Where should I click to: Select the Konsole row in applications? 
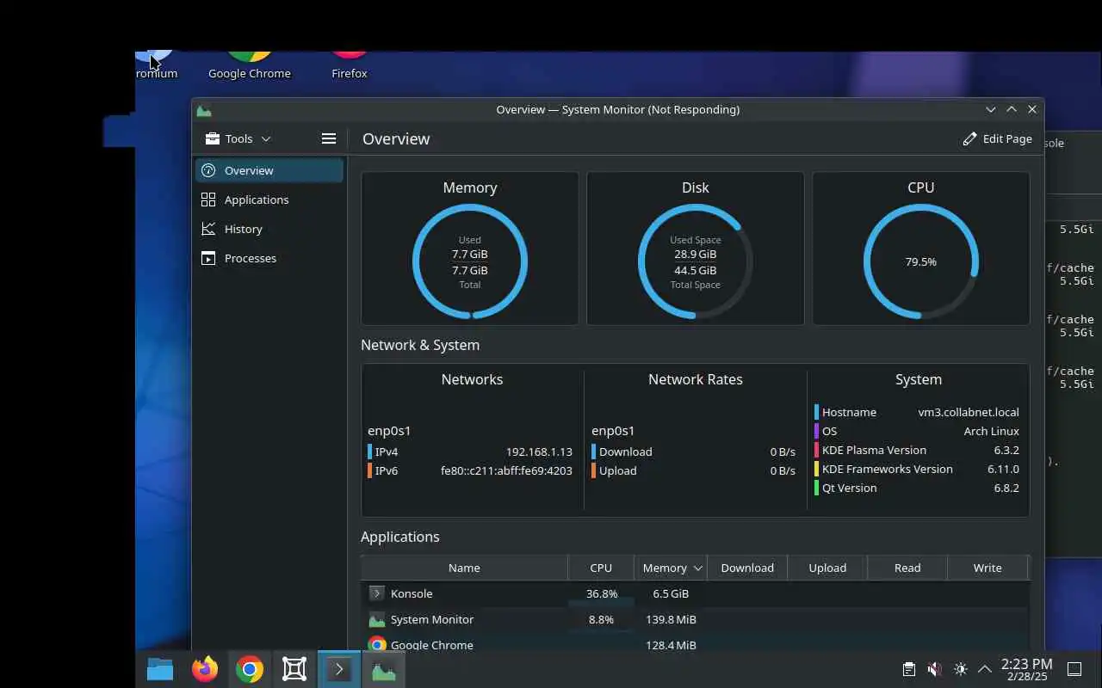[695, 593]
